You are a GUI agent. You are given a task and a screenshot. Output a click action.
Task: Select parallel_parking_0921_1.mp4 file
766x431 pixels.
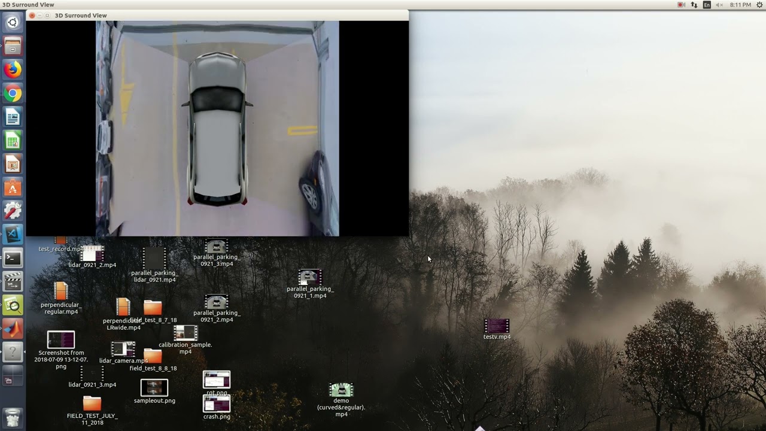tap(310, 284)
